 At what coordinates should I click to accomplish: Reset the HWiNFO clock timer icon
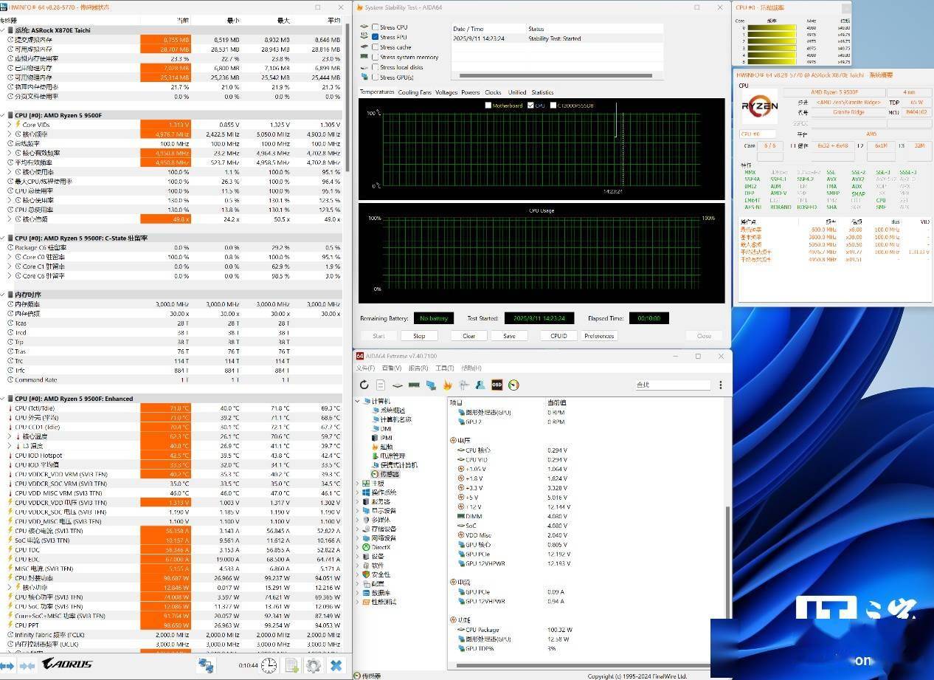coord(269,665)
